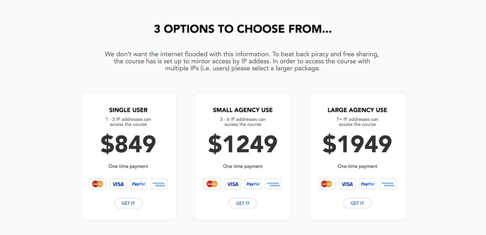Click MasterCard icon in Large Agency Use card
The height and width of the screenshot is (235, 486).
[327, 184]
